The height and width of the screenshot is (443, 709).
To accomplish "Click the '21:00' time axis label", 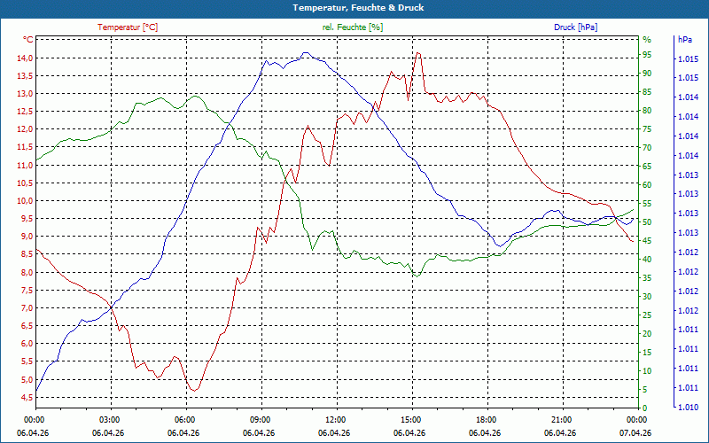I will pyautogui.click(x=560, y=419).
